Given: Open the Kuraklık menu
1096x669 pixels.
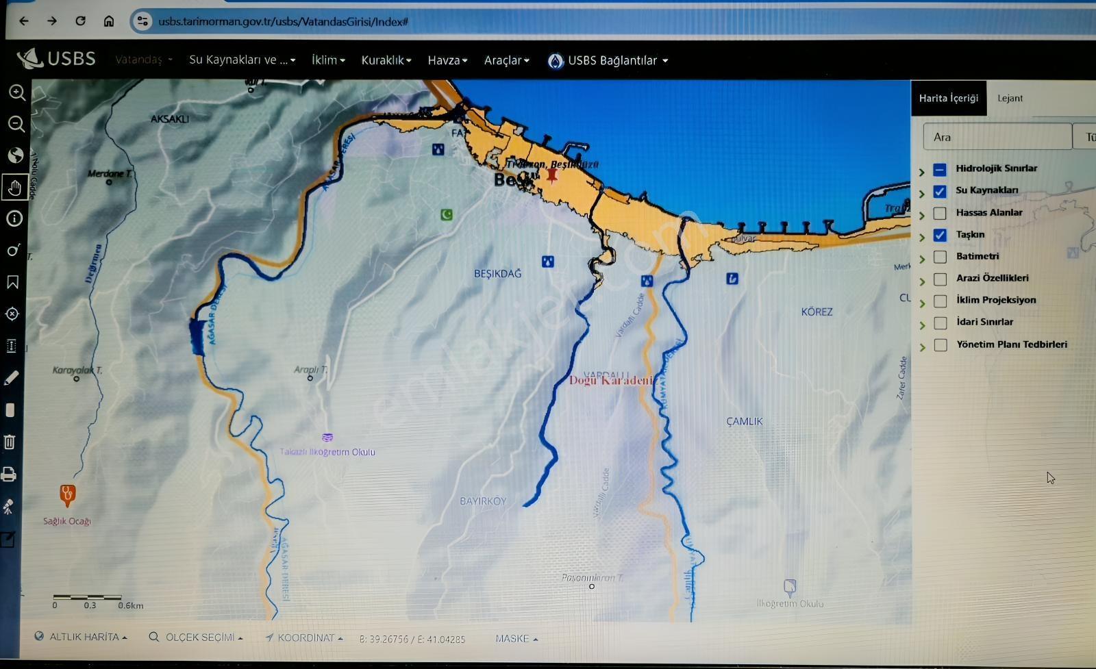Looking at the screenshot, I should (386, 60).
